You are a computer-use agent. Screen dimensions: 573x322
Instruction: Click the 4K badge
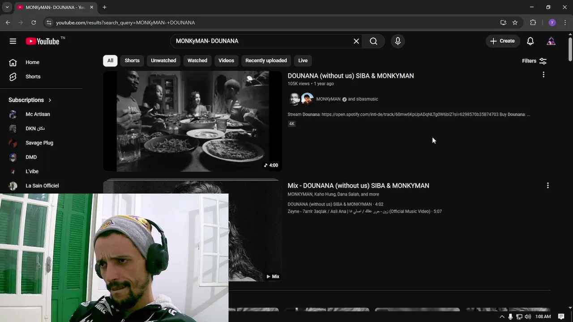(x=292, y=124)
